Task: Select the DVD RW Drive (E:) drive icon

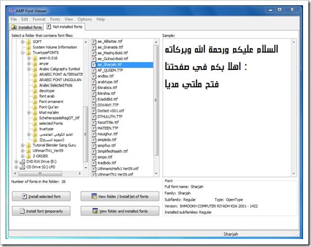Action: (22, 162)
